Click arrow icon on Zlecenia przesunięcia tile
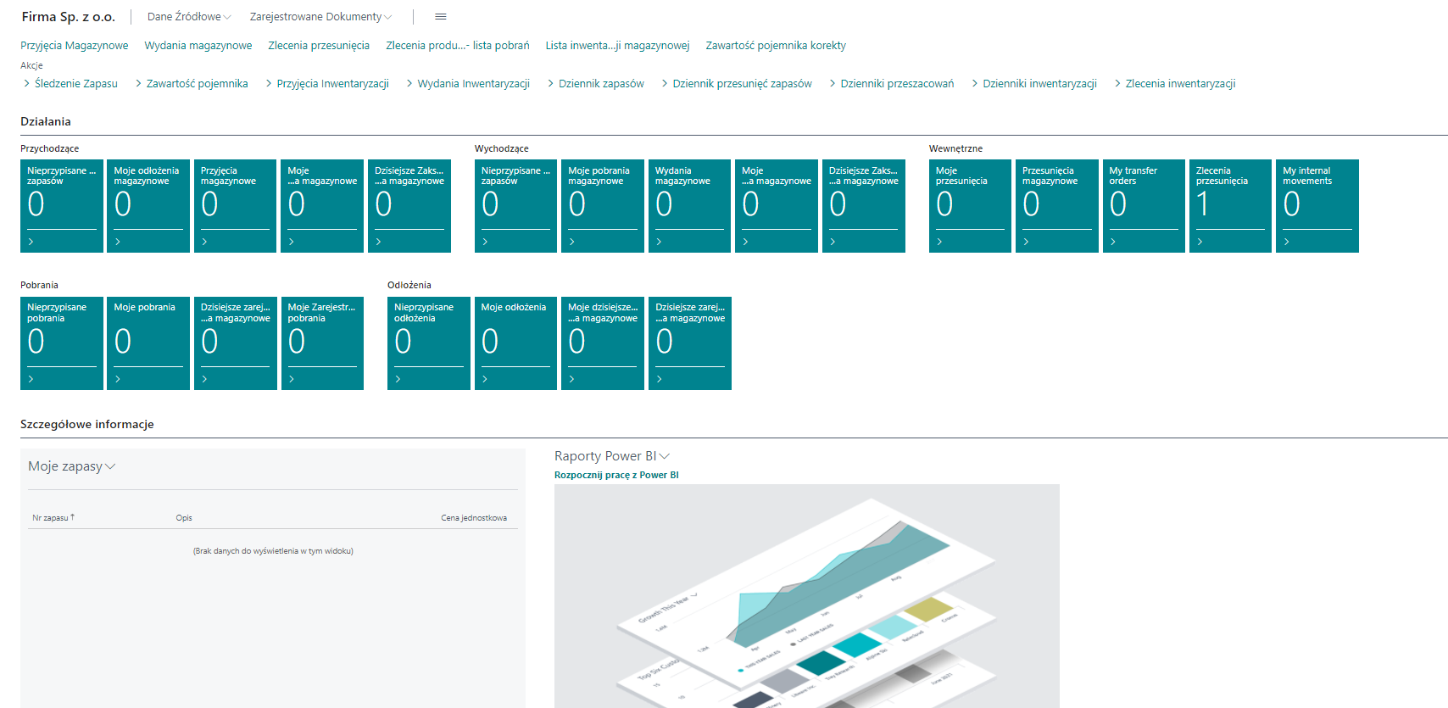 pyautogui.click(x=1200, y=242)
